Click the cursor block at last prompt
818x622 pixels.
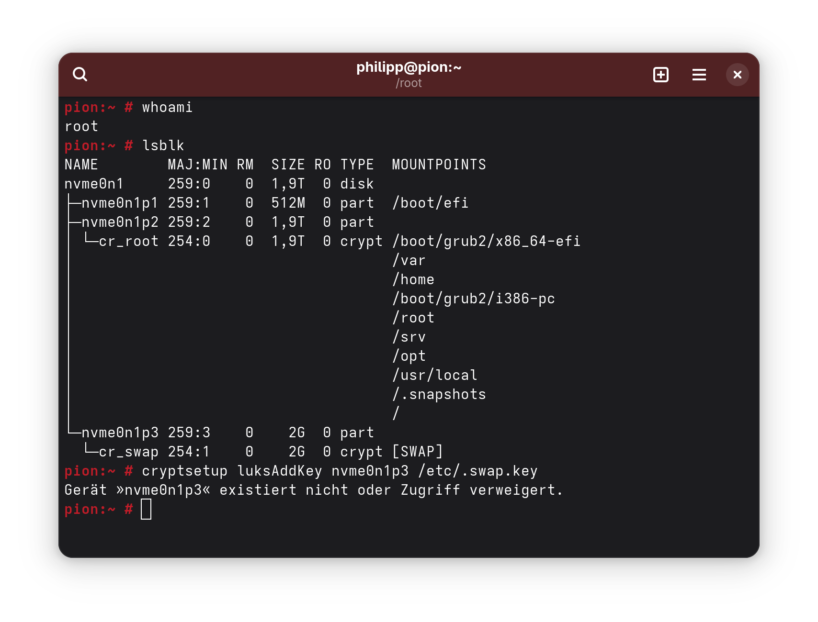tap(146, 509)
